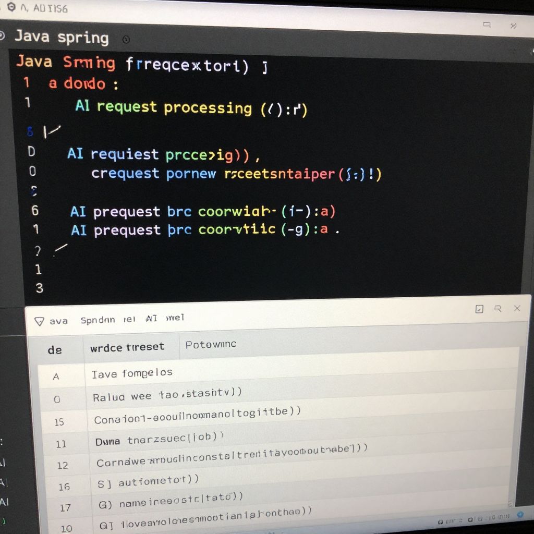This screenshot has width=534, height=534.
Task: Click the rectangle window icon in top bar
Action: pos(487,25)
